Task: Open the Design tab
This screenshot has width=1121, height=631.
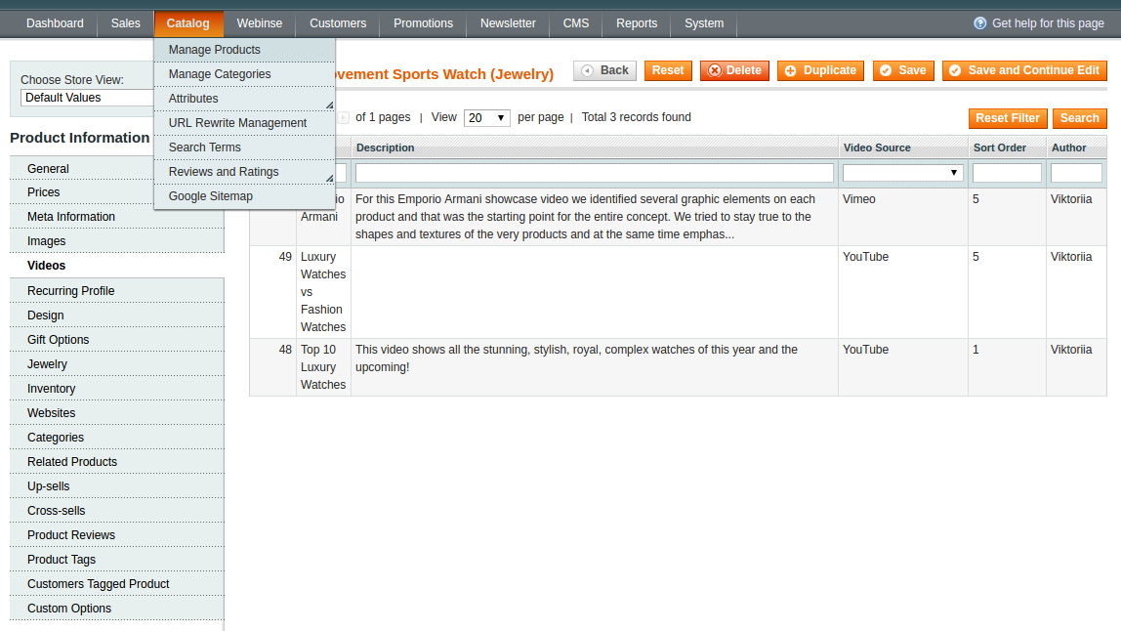Action: pos(116,315)
